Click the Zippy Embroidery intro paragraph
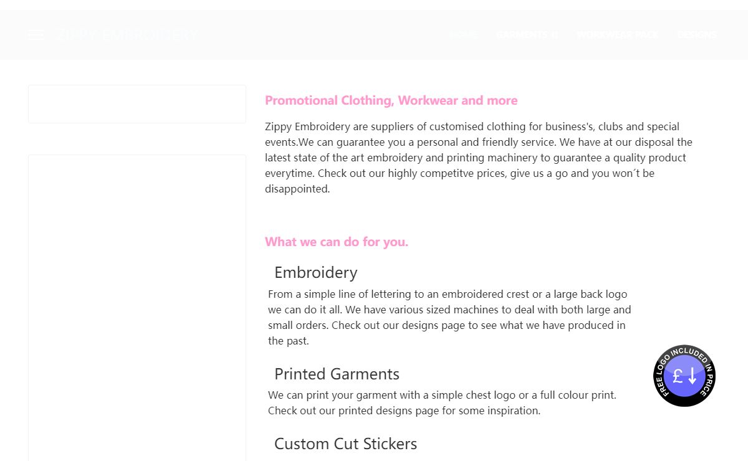This screenshot has width=748, height=461. pyautogui.click(x=479, y=158)
